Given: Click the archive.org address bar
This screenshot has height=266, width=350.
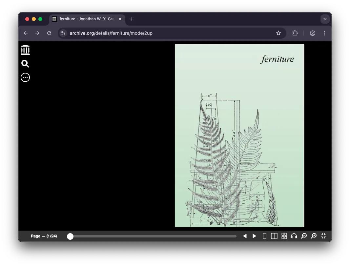Looking at the screenshot, I should click(x=164, y=33).
